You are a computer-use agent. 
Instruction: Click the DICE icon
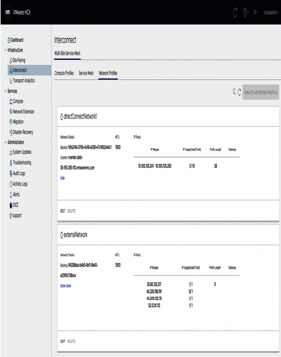(11, 205)
